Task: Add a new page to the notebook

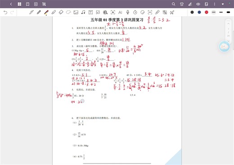Action: [36, 4]
